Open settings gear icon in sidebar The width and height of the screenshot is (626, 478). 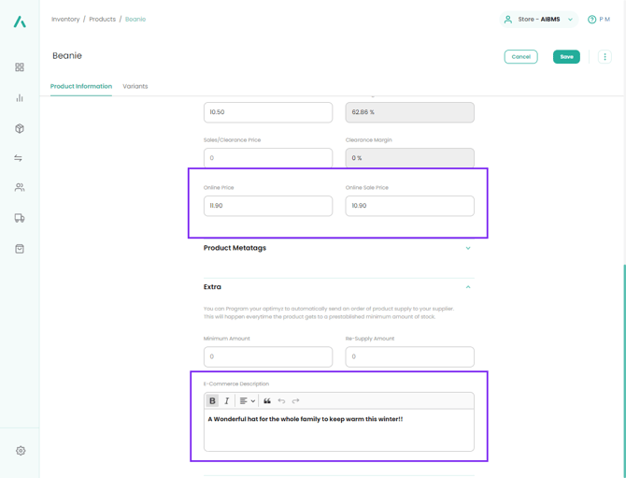point(21,451)
